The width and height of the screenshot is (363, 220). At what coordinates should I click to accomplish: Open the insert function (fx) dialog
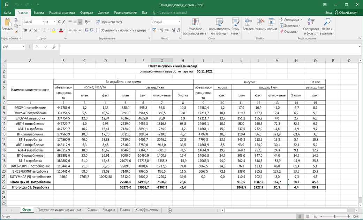[x=54, y=47]
